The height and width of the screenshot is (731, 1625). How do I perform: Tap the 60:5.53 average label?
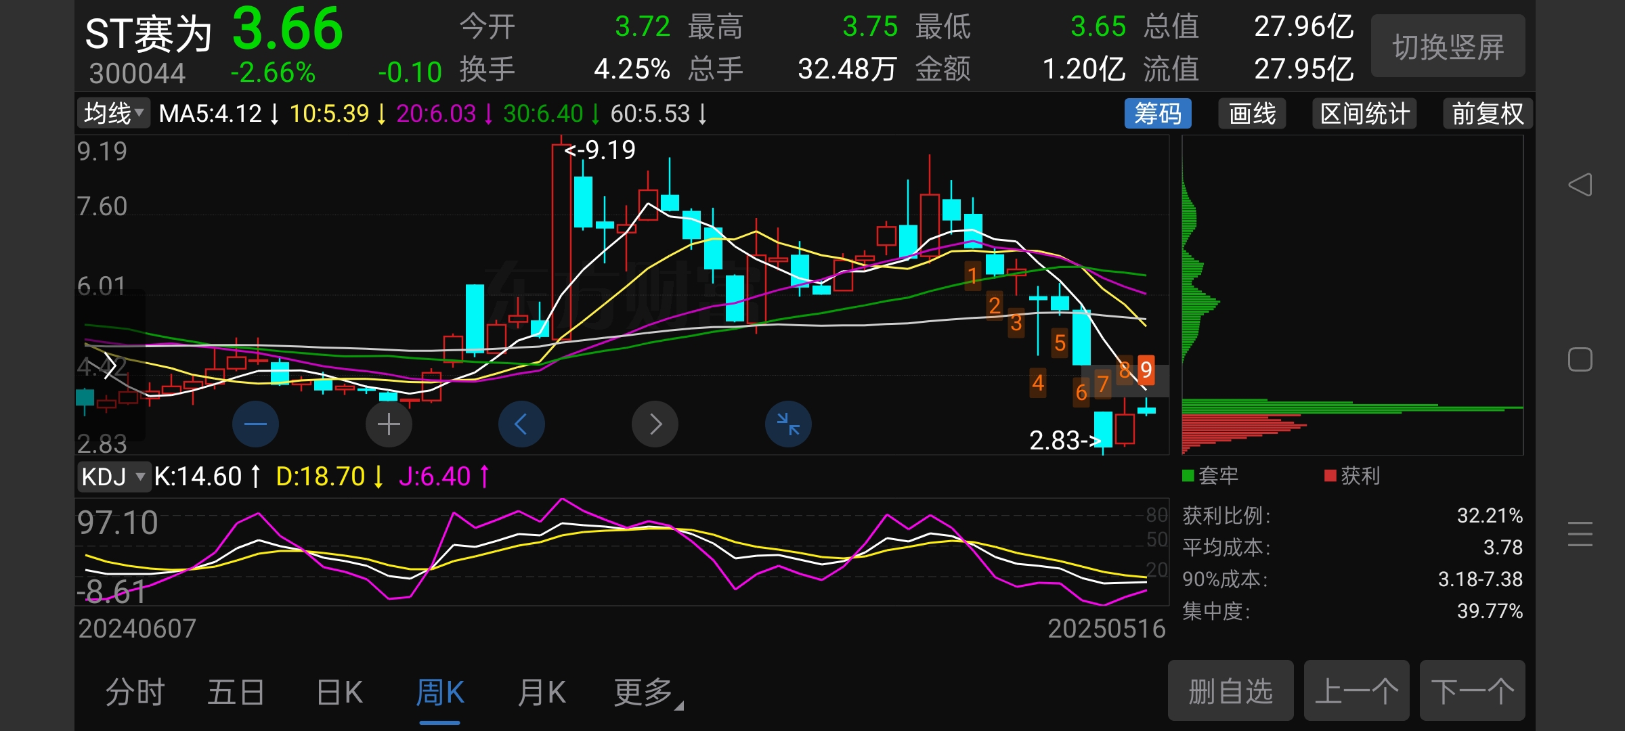point(658,114)
